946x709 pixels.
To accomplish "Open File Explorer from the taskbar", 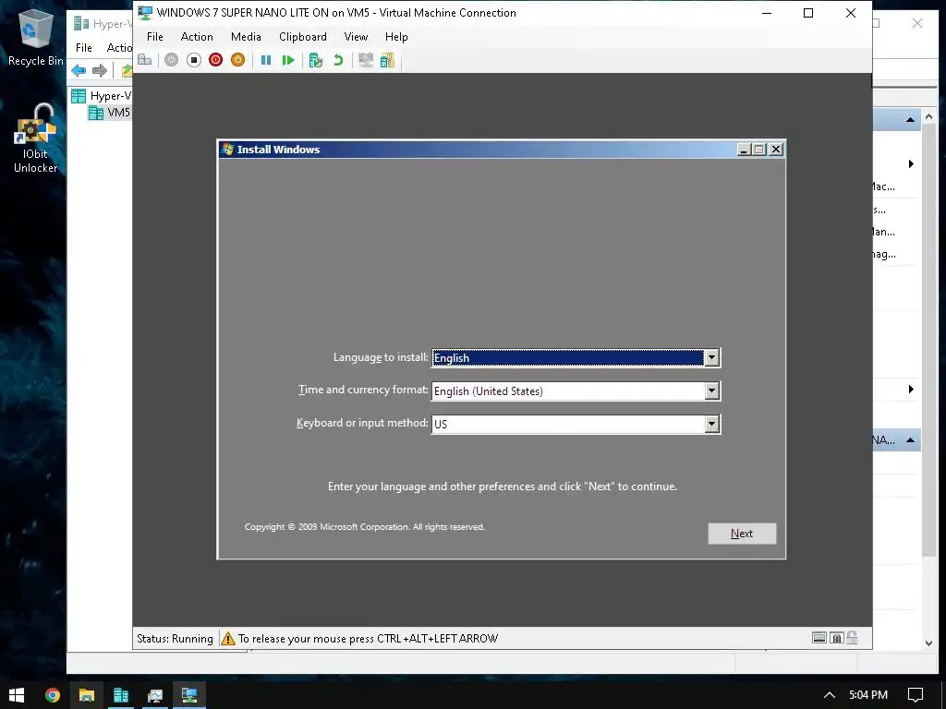I will click(x=86, y=695).
